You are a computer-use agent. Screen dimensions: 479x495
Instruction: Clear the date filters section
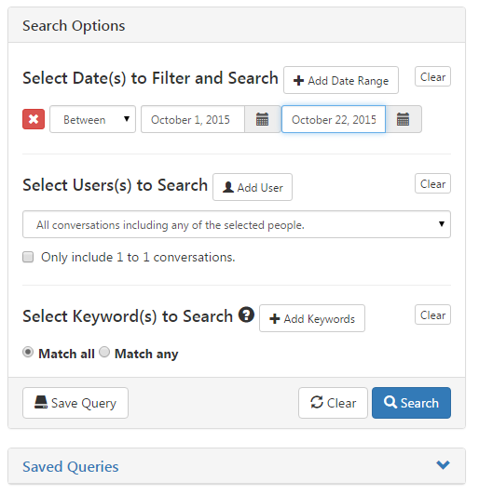[432, 76]
